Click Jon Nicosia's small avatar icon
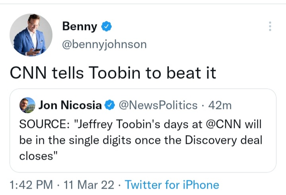286x195 pixels. click(27, 105)
